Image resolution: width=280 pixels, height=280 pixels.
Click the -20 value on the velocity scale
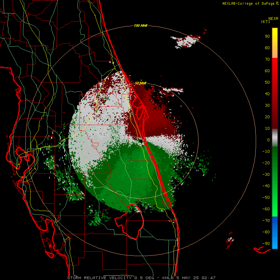click(x=266, y=163)
